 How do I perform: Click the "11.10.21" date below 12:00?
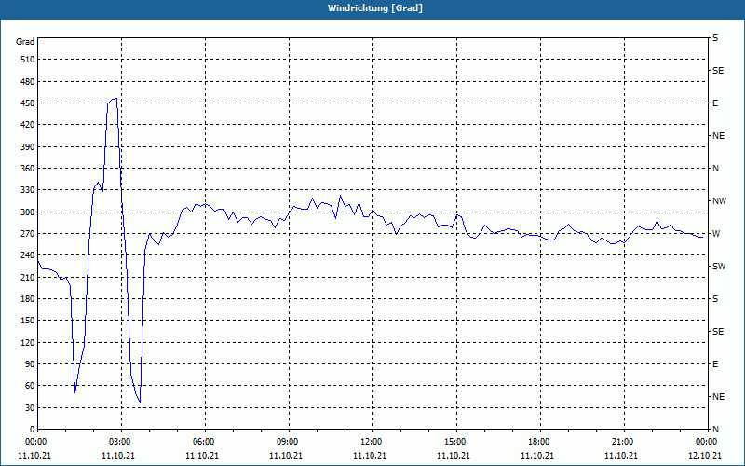pyautogui.click(x=370, y=456)
